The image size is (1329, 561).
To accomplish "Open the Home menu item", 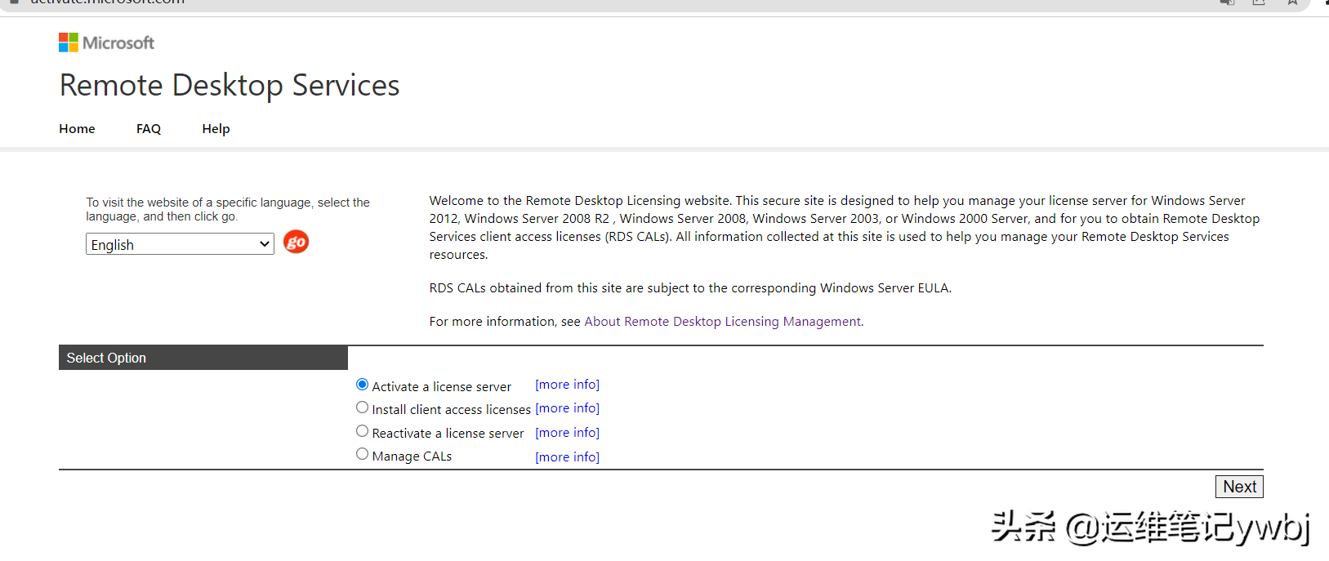I will pyautogui.click(x=77, y=129).
